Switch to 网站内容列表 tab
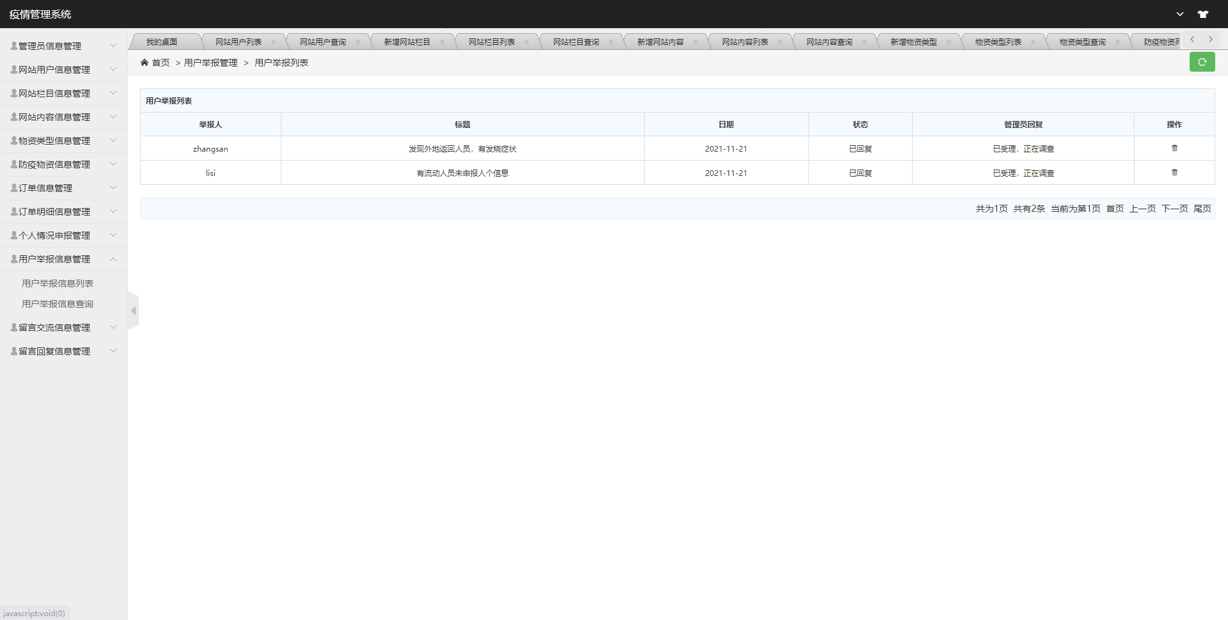The image size is (1228, 620). 744,42
